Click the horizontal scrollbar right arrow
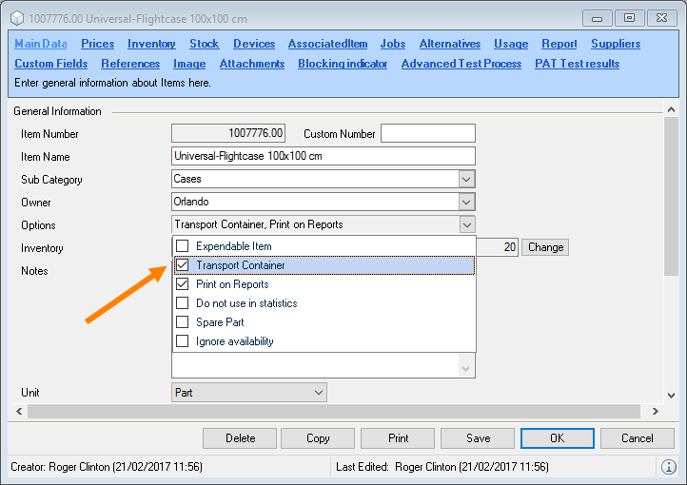 click(655, 412)
